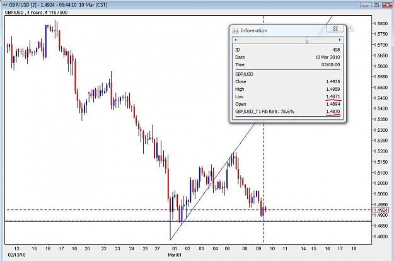Click the Mar/01 date label

[x=175, y=255]
